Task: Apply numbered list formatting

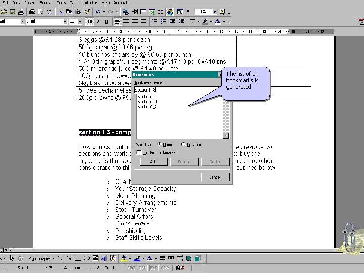Action: pos(154,21)
